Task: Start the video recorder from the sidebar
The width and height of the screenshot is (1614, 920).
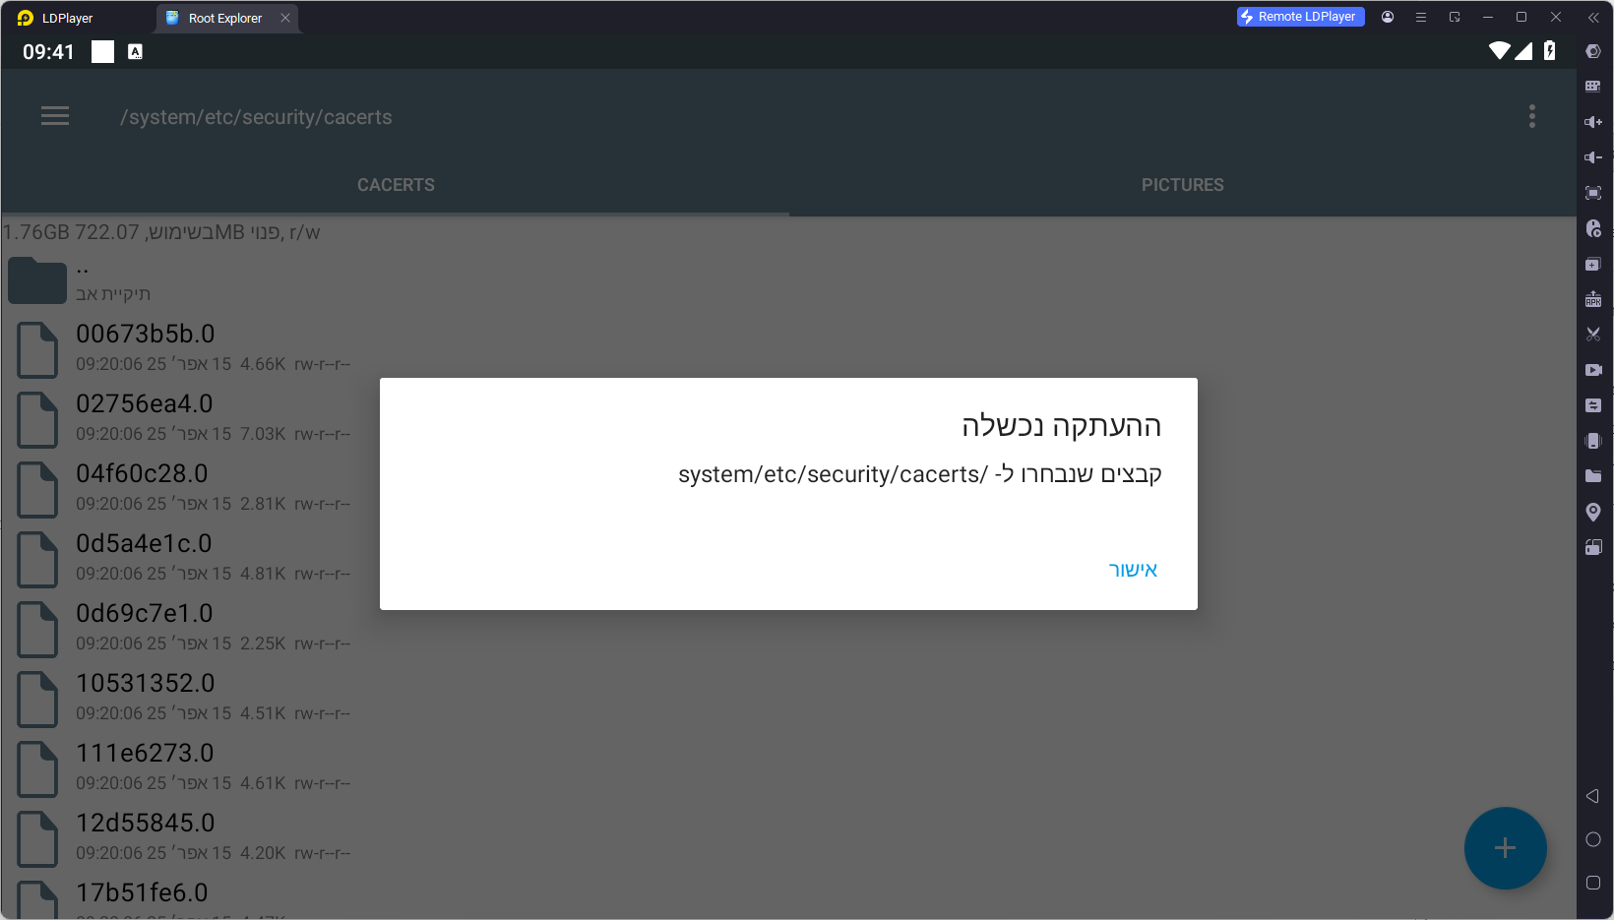Action: point(1593,370)
